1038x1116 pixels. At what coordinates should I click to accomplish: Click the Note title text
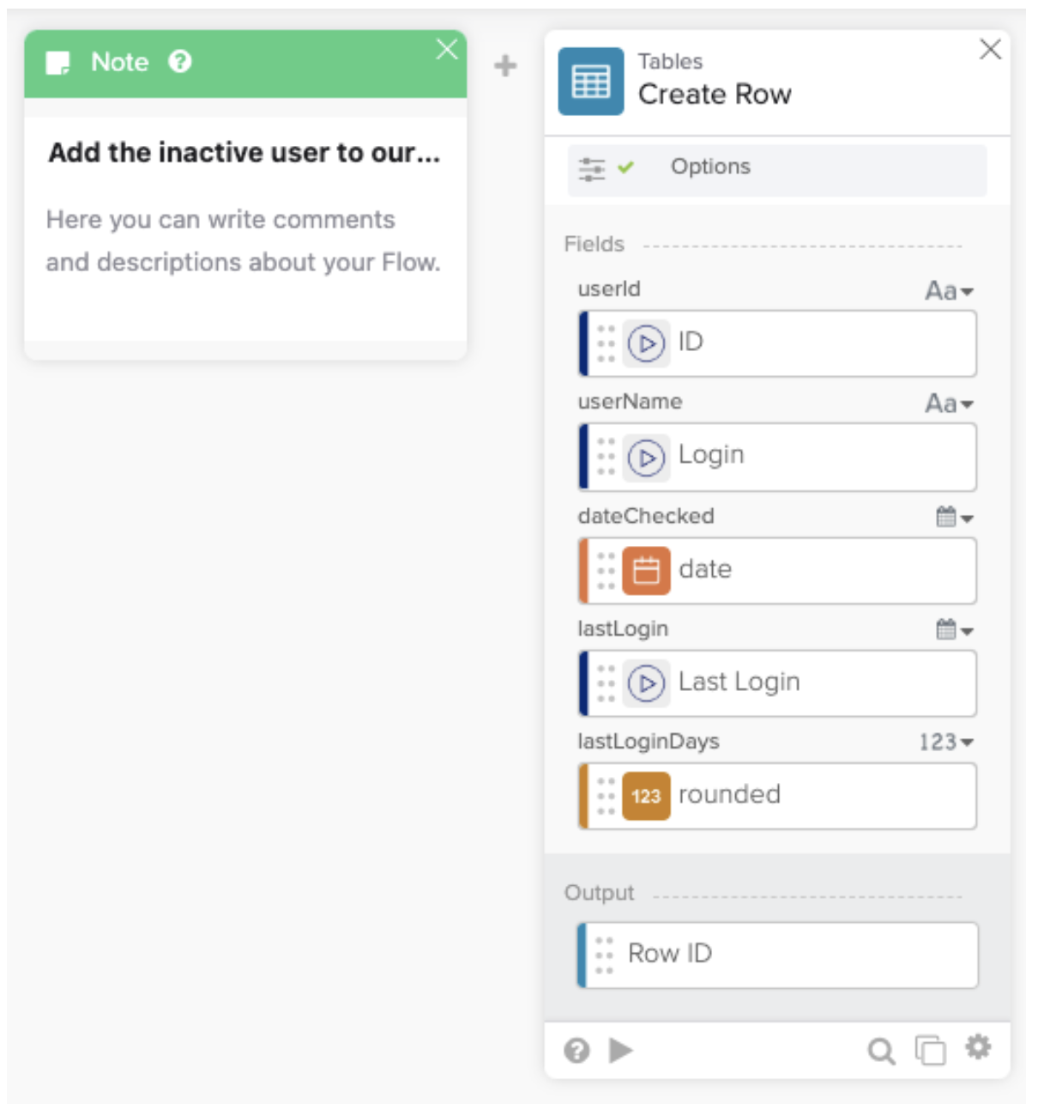coord(244,153)
